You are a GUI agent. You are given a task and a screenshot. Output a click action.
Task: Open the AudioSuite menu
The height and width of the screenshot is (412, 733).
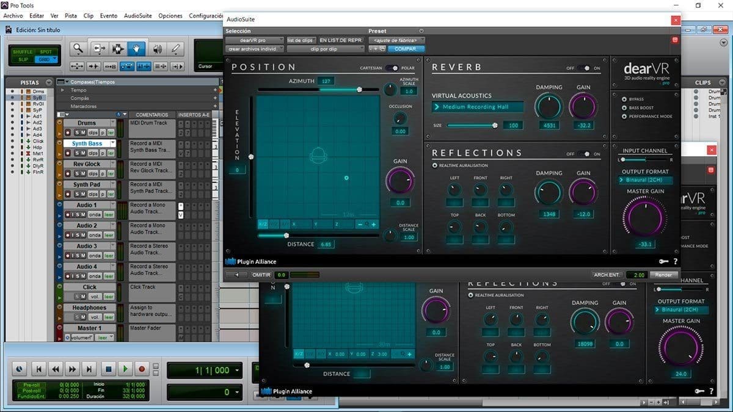pyautogui.click(x=138, y=16)
